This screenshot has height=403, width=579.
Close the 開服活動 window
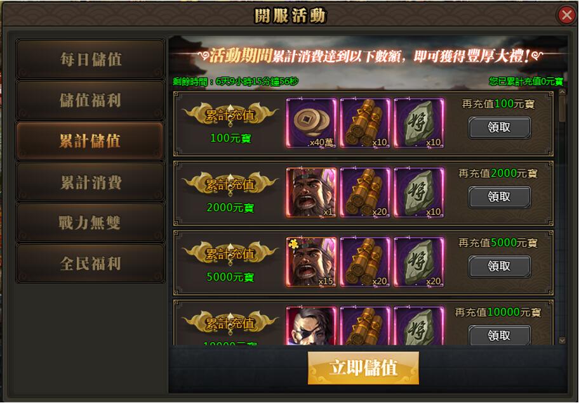[x=566, y=15]
